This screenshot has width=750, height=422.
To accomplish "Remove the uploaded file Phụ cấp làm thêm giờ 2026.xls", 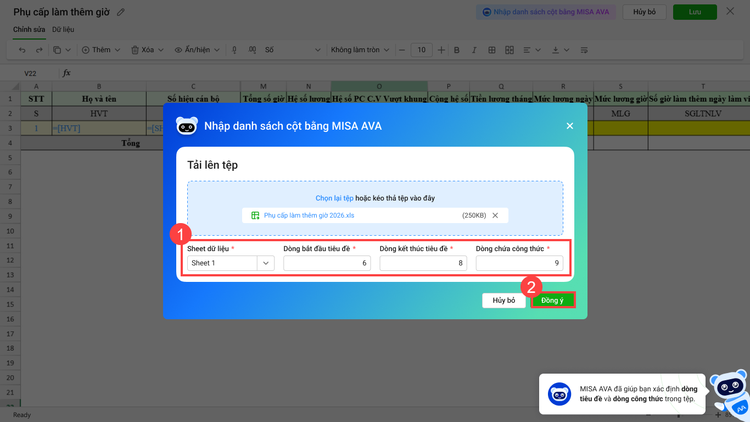I will (x=495, y=215).
